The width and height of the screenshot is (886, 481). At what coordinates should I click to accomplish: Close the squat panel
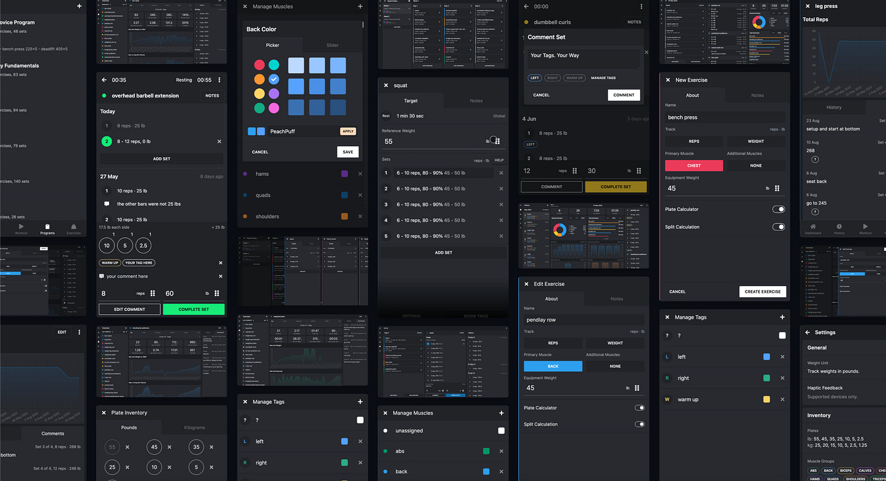(x=386, y=85)
